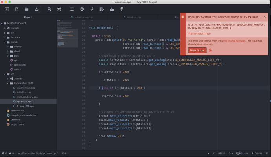Image resolution: width=271 pixels, height=157 pixels.
Task: Click the warning count indicator in status bar
Action: (11, 153)
